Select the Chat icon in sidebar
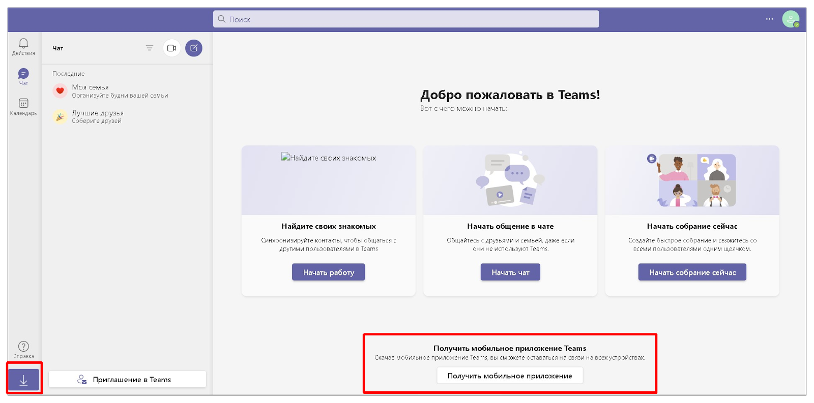Image resolution: width=814 pixels, height=403 pixels. (x=23, y=76)
